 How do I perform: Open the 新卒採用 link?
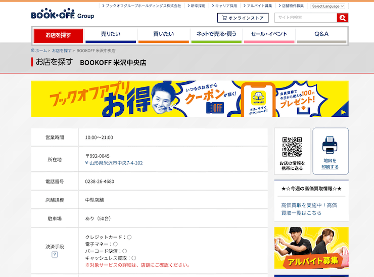tap(196, 6)
